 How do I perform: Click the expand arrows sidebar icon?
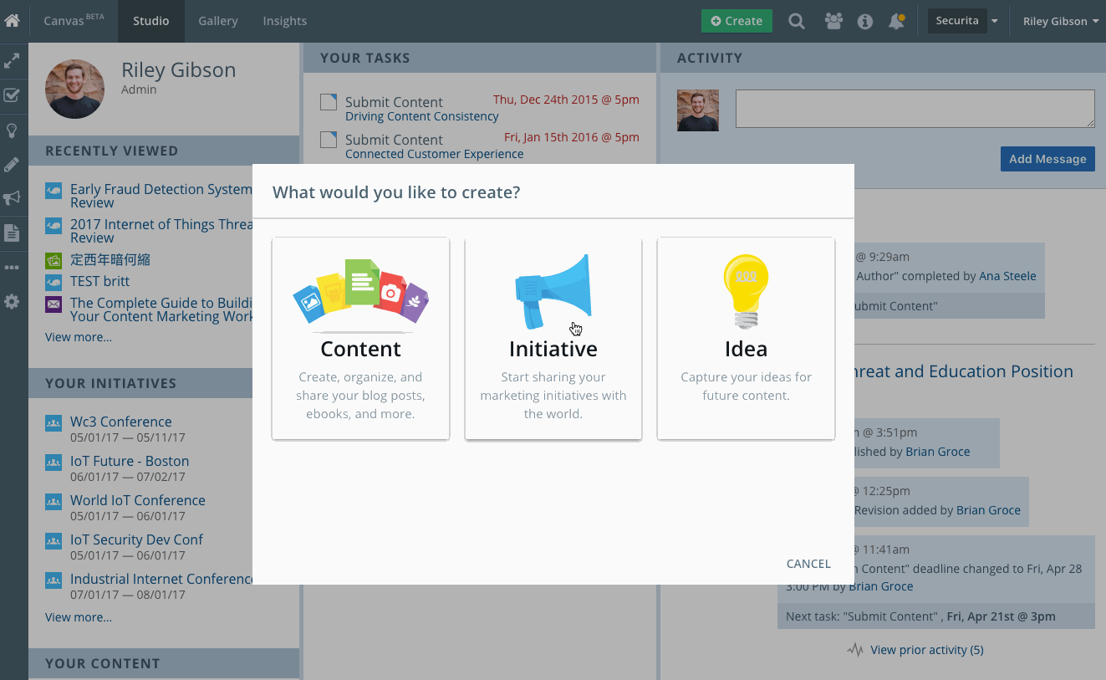(x=12, y=61)
